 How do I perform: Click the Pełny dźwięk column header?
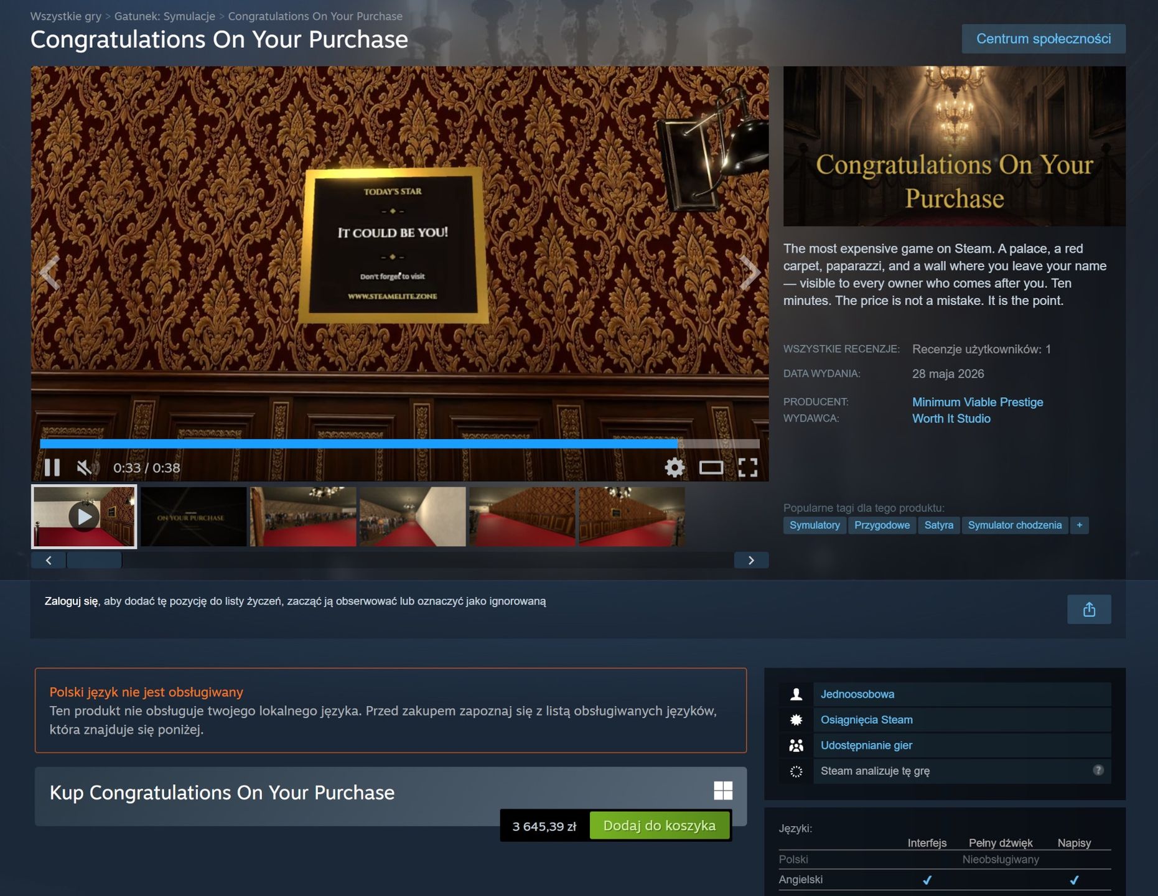pyautogui.click(x=1001, y=843)
